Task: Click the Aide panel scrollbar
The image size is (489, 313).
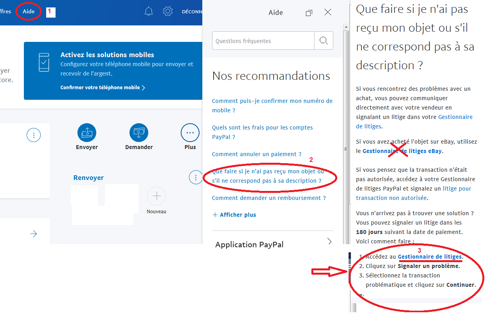Action: [346, 149]
